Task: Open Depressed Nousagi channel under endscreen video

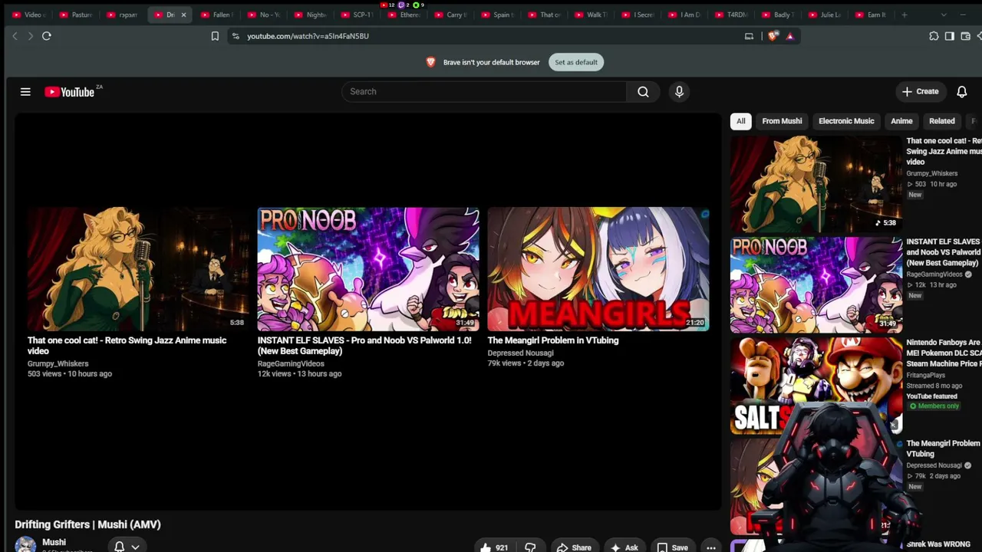Action: 521,353
